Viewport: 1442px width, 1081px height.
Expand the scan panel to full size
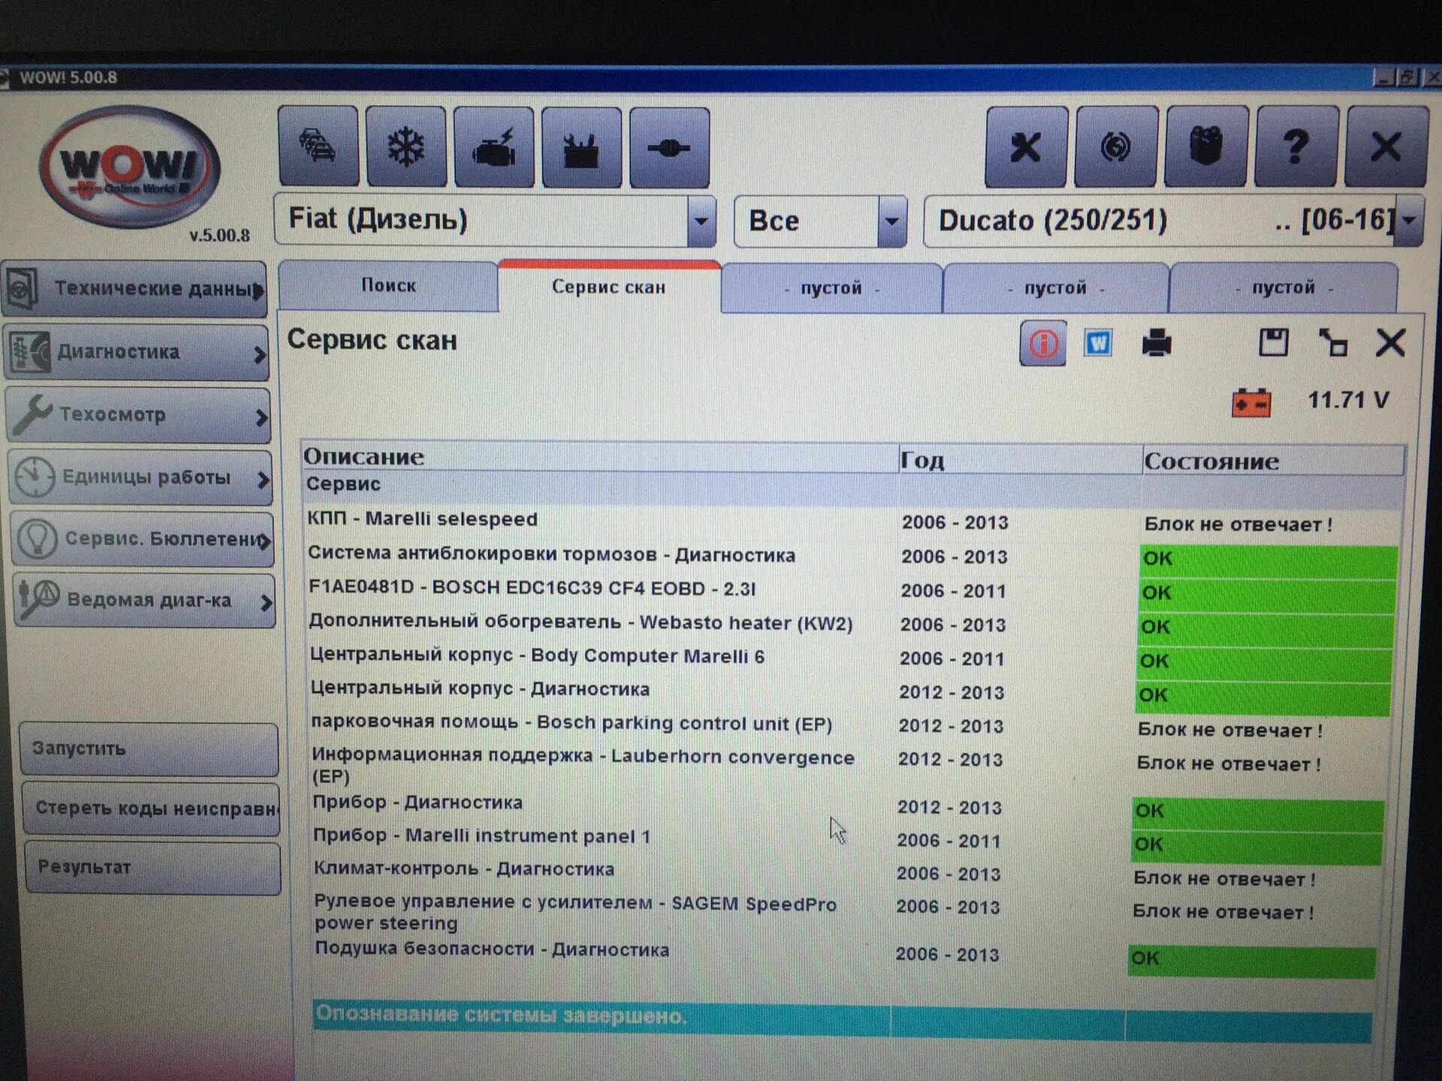pos(1333,343)
